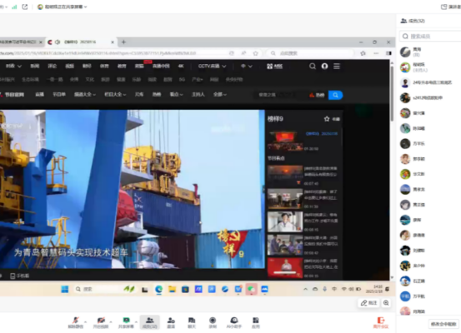Click the taskbar search box

[104, 289]
